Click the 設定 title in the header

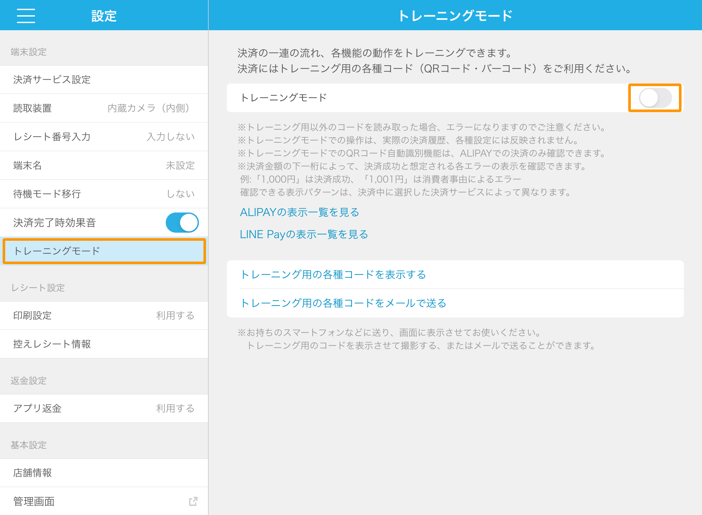click(x=104, y=16)
